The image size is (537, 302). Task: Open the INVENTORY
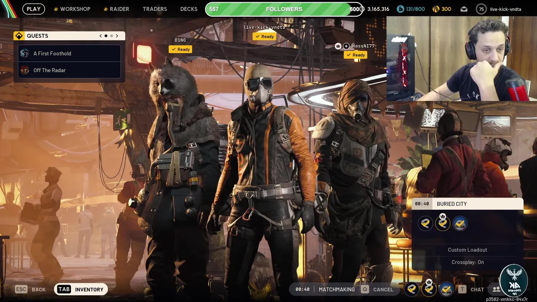coord(89,289)
